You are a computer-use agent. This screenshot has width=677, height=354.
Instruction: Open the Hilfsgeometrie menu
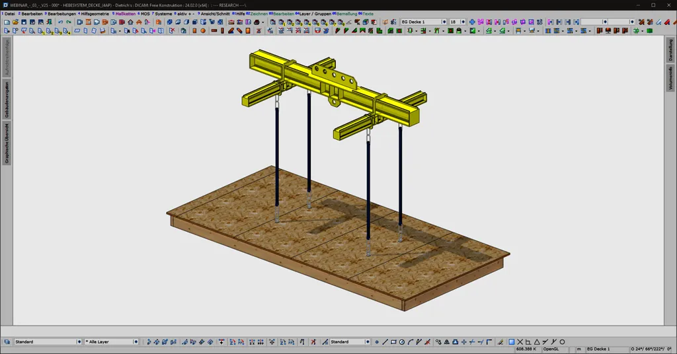[x=95, y=13]
